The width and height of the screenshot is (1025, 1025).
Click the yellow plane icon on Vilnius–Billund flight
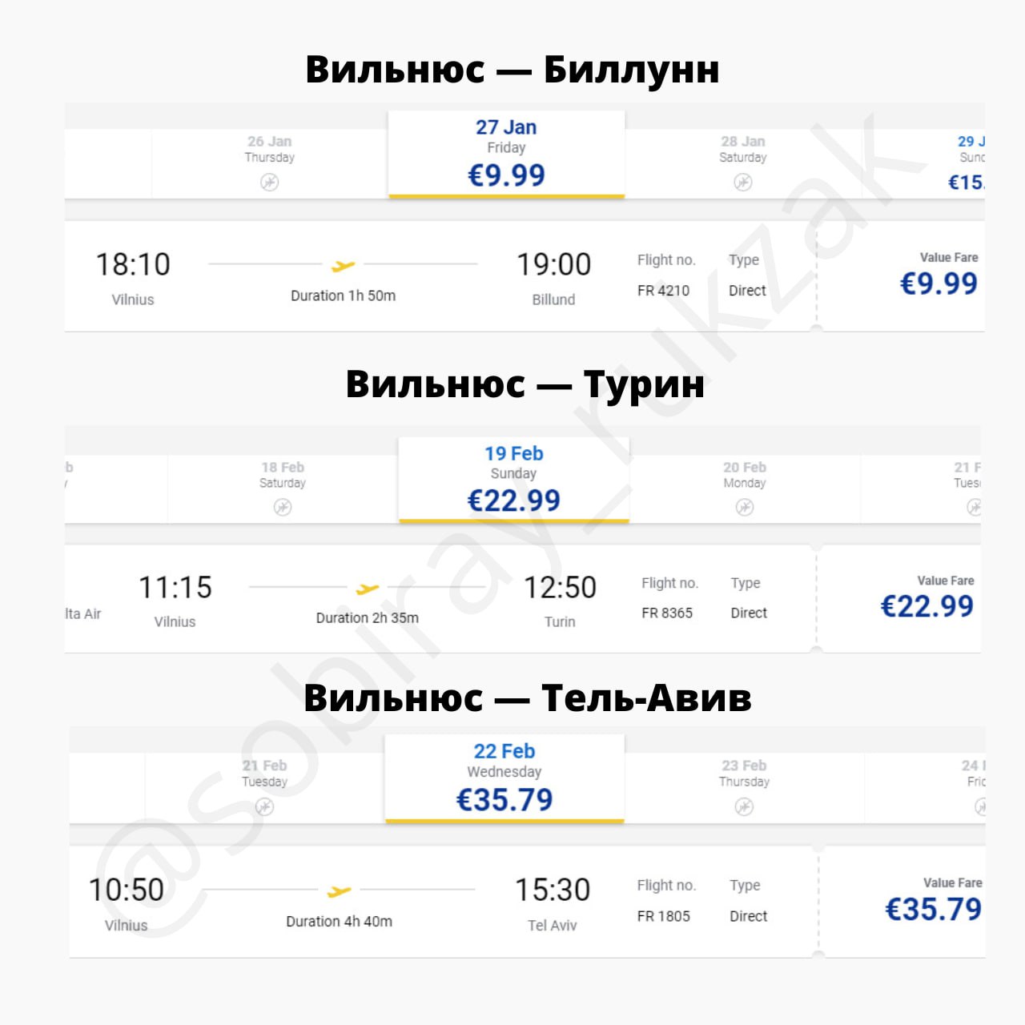(344, 265)
